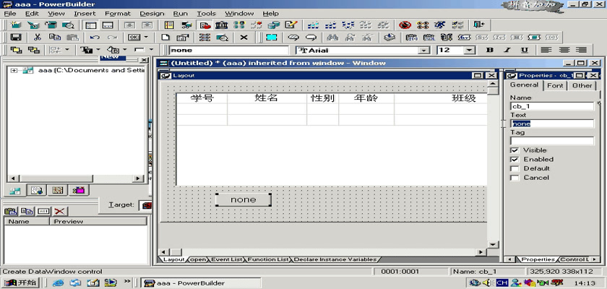Open the Tools menu
The height and width of the screenshot is (289, 607).
click(206, 14)
